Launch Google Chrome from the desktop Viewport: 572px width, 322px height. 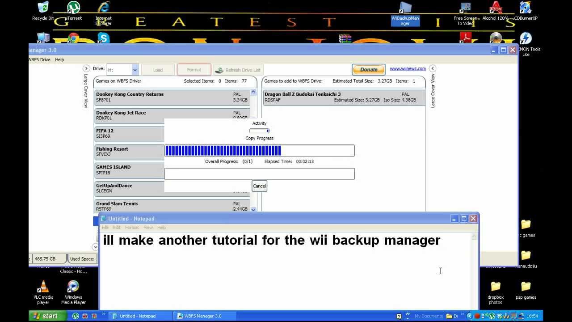(x=73, y=38)
